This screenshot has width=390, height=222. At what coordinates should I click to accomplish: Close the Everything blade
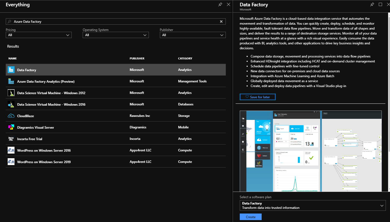[229, 5]
